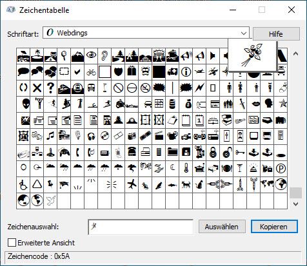
Task: Choose the no smoking symbol
Action: tap(145, 88)
